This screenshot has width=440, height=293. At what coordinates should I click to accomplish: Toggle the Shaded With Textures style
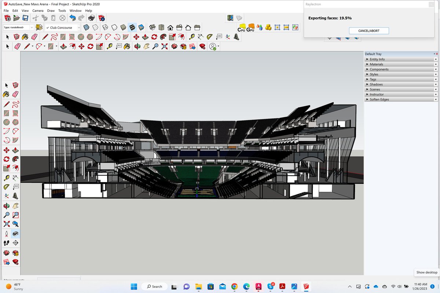(x=132, y=27)
